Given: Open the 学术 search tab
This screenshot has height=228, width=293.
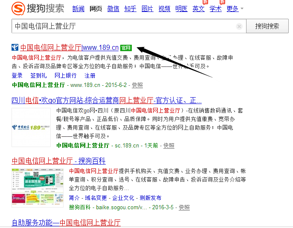Looking at the screenshot, I should click(216, 9).
